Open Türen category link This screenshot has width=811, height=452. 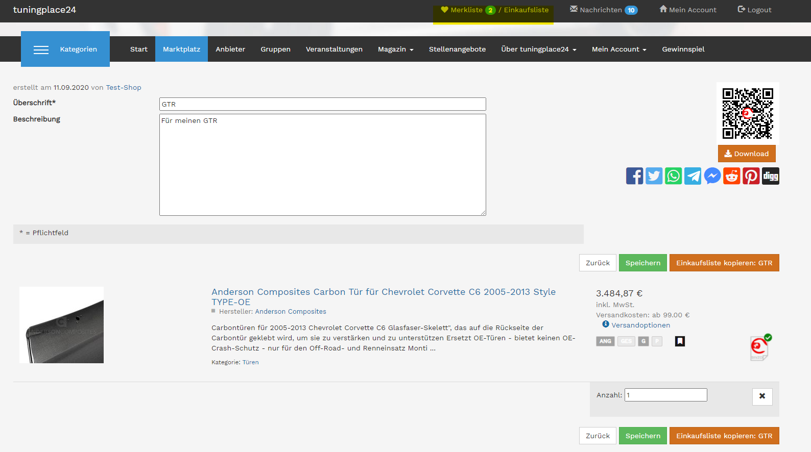(250, 362)
